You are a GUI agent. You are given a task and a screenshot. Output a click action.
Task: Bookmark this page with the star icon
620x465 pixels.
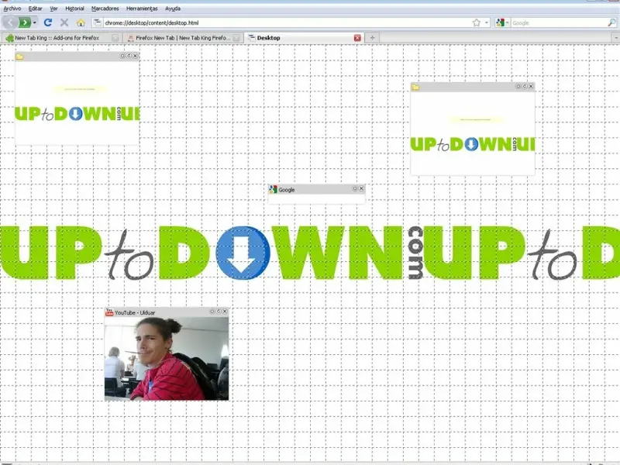(477, 22)
